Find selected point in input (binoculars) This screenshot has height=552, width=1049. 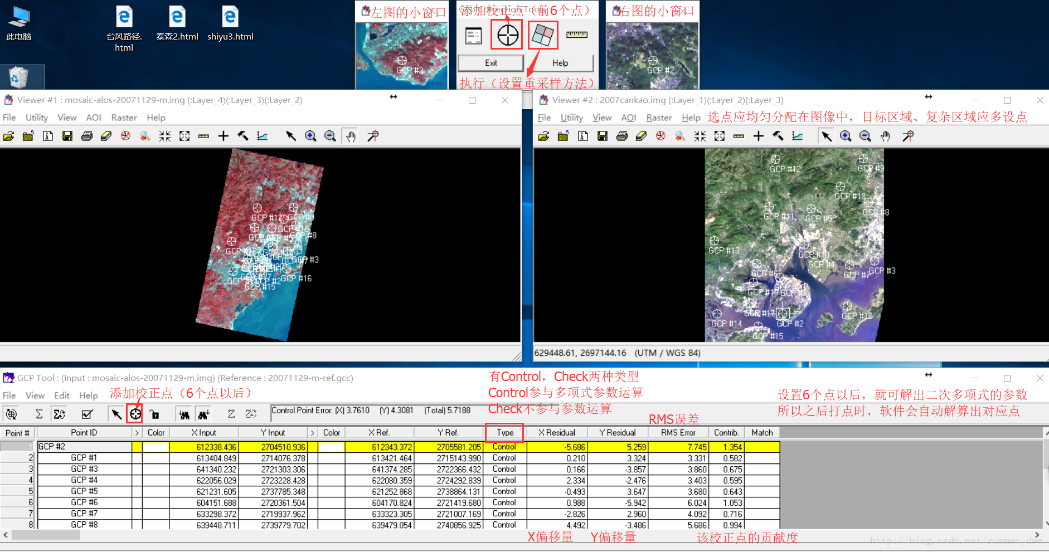coord(184,414)
